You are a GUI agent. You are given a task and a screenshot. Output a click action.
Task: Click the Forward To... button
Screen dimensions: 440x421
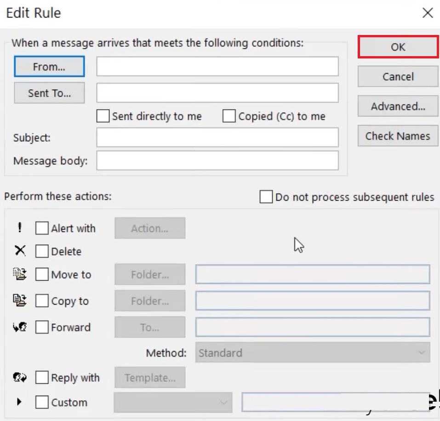point(150,327)
